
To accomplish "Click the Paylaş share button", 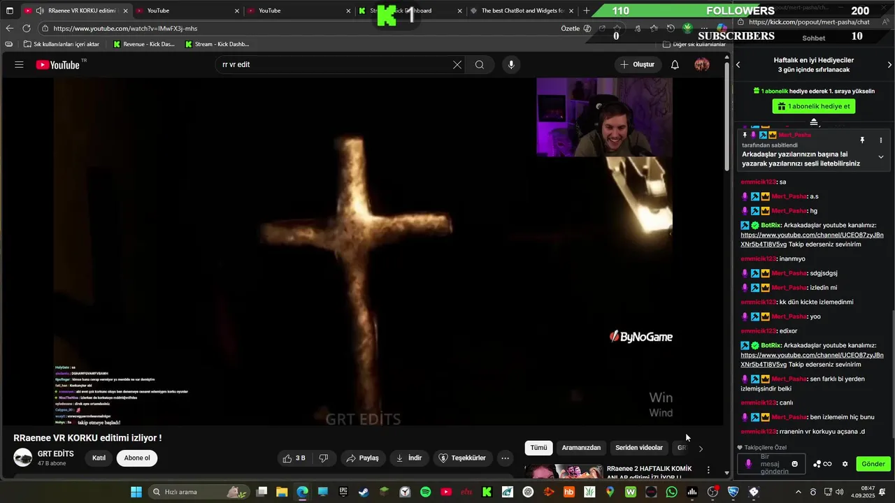I will coord(363,458).
